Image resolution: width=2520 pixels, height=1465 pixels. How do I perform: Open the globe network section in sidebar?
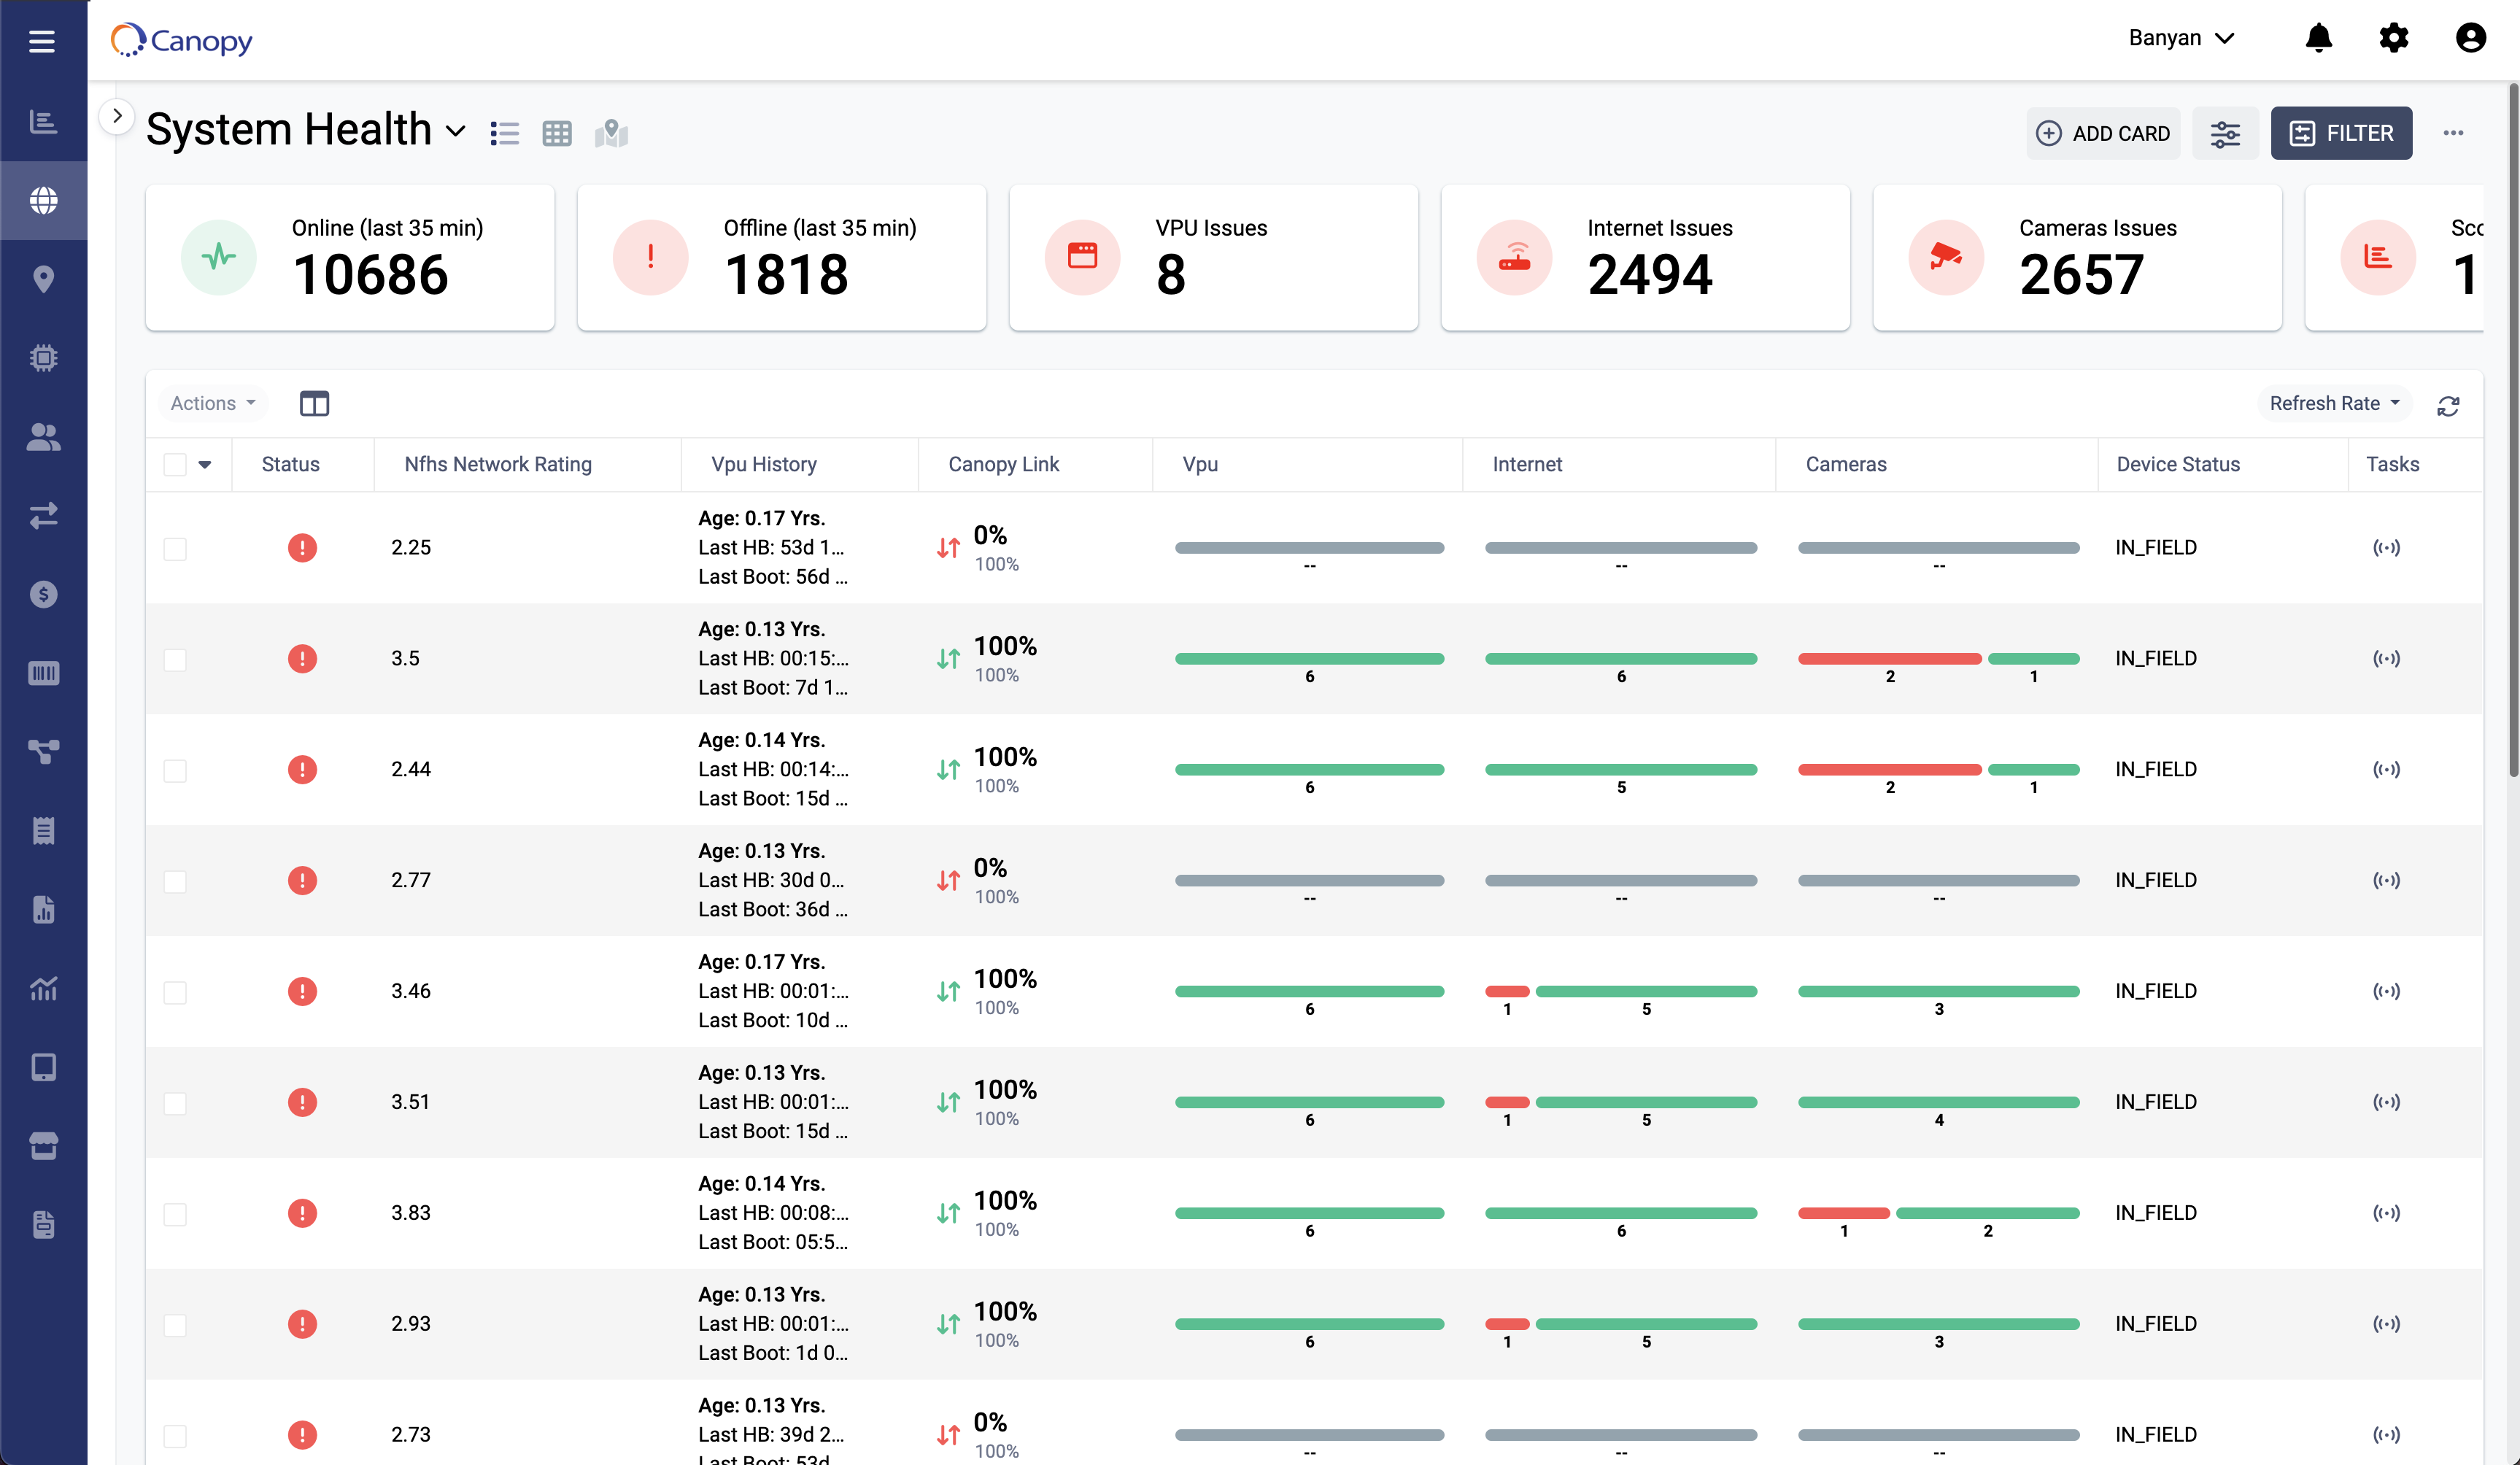(43, 200)
